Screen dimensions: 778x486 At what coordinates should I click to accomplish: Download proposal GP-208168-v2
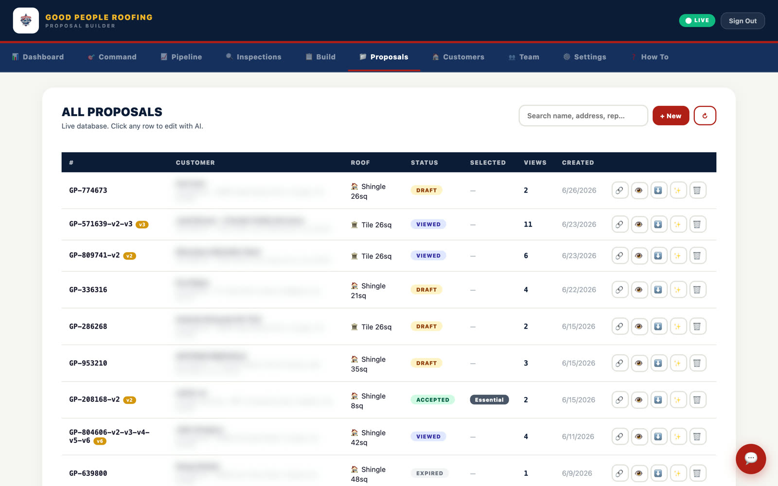tap(658, 400)
